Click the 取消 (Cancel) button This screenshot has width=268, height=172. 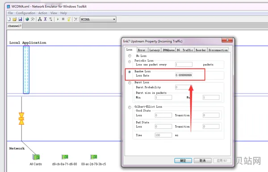pyautogui.click(x=203, y=160)
